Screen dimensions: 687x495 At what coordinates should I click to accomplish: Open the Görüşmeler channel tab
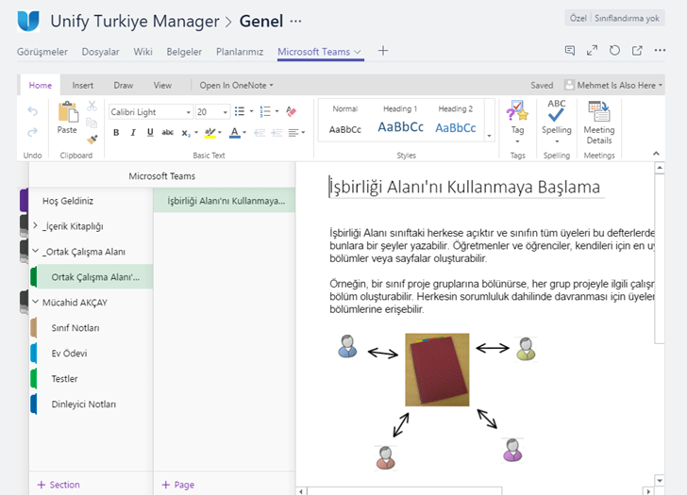tap(42, 52)
